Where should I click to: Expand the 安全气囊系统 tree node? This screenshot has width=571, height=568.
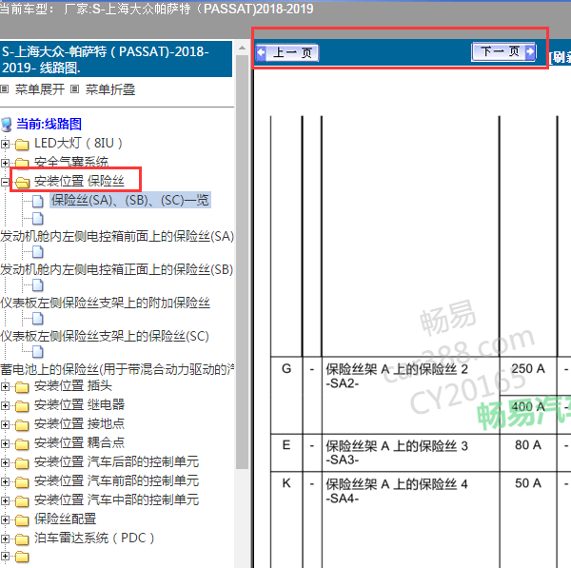tap(5, 163)
